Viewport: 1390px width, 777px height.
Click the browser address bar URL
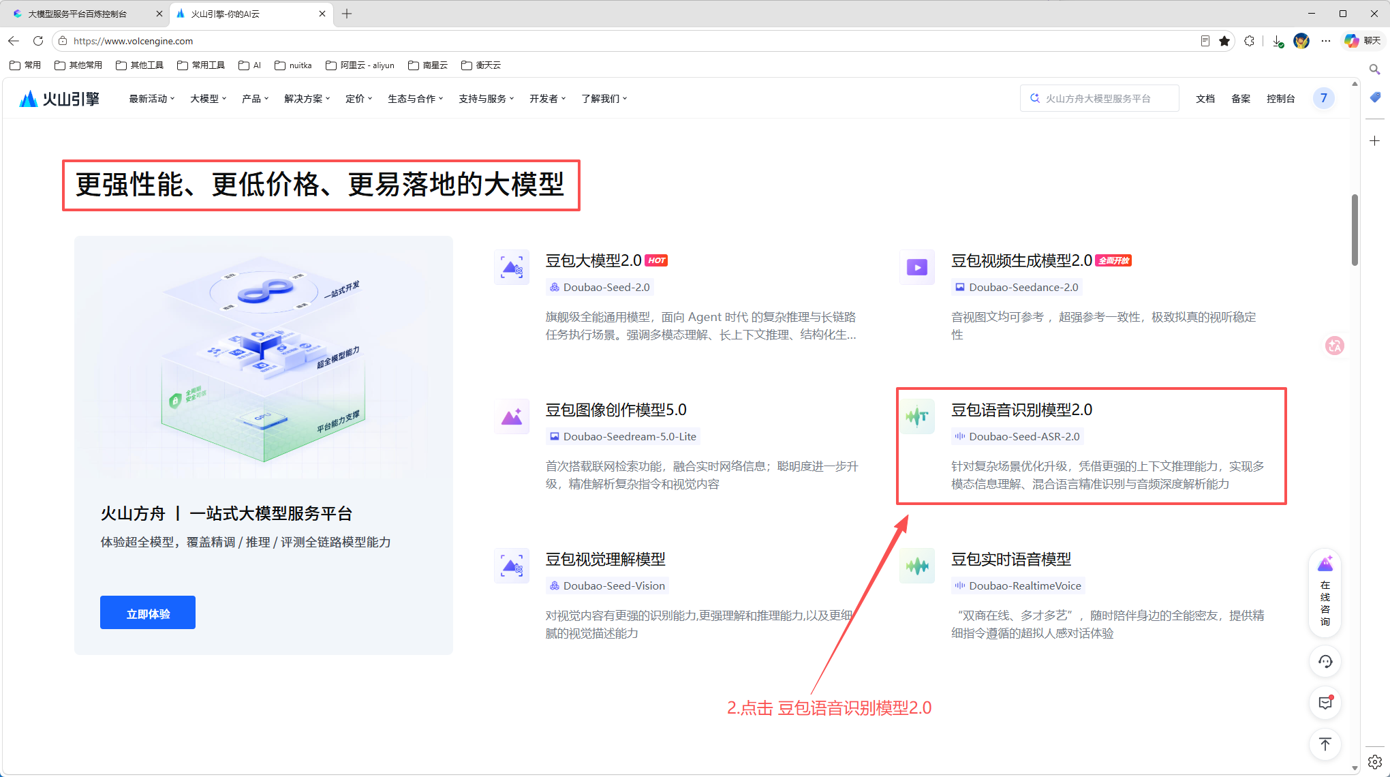(x=134, y=41)
